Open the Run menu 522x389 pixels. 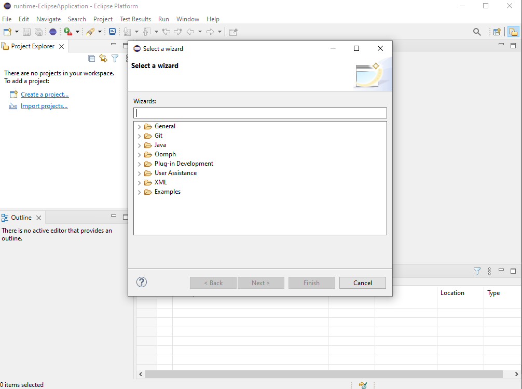click(x=163, y=19)
